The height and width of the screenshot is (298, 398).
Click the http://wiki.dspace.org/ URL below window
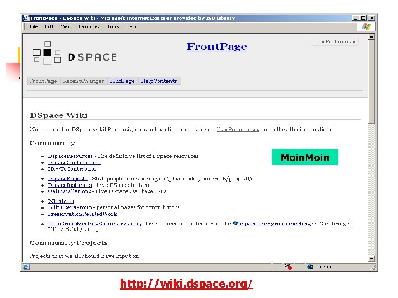(x=186, y=284)
